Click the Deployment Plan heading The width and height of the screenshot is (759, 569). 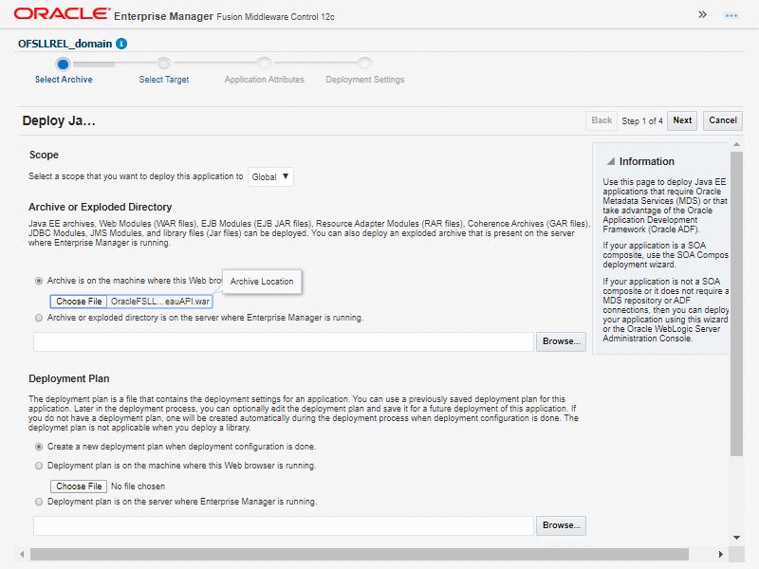(68, 378)
